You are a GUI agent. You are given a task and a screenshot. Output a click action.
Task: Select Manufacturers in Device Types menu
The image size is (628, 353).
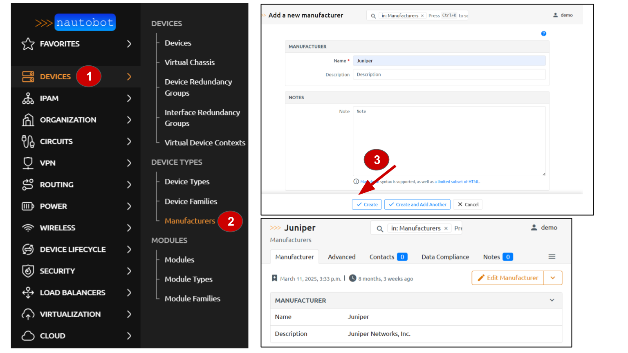(190, 221)
